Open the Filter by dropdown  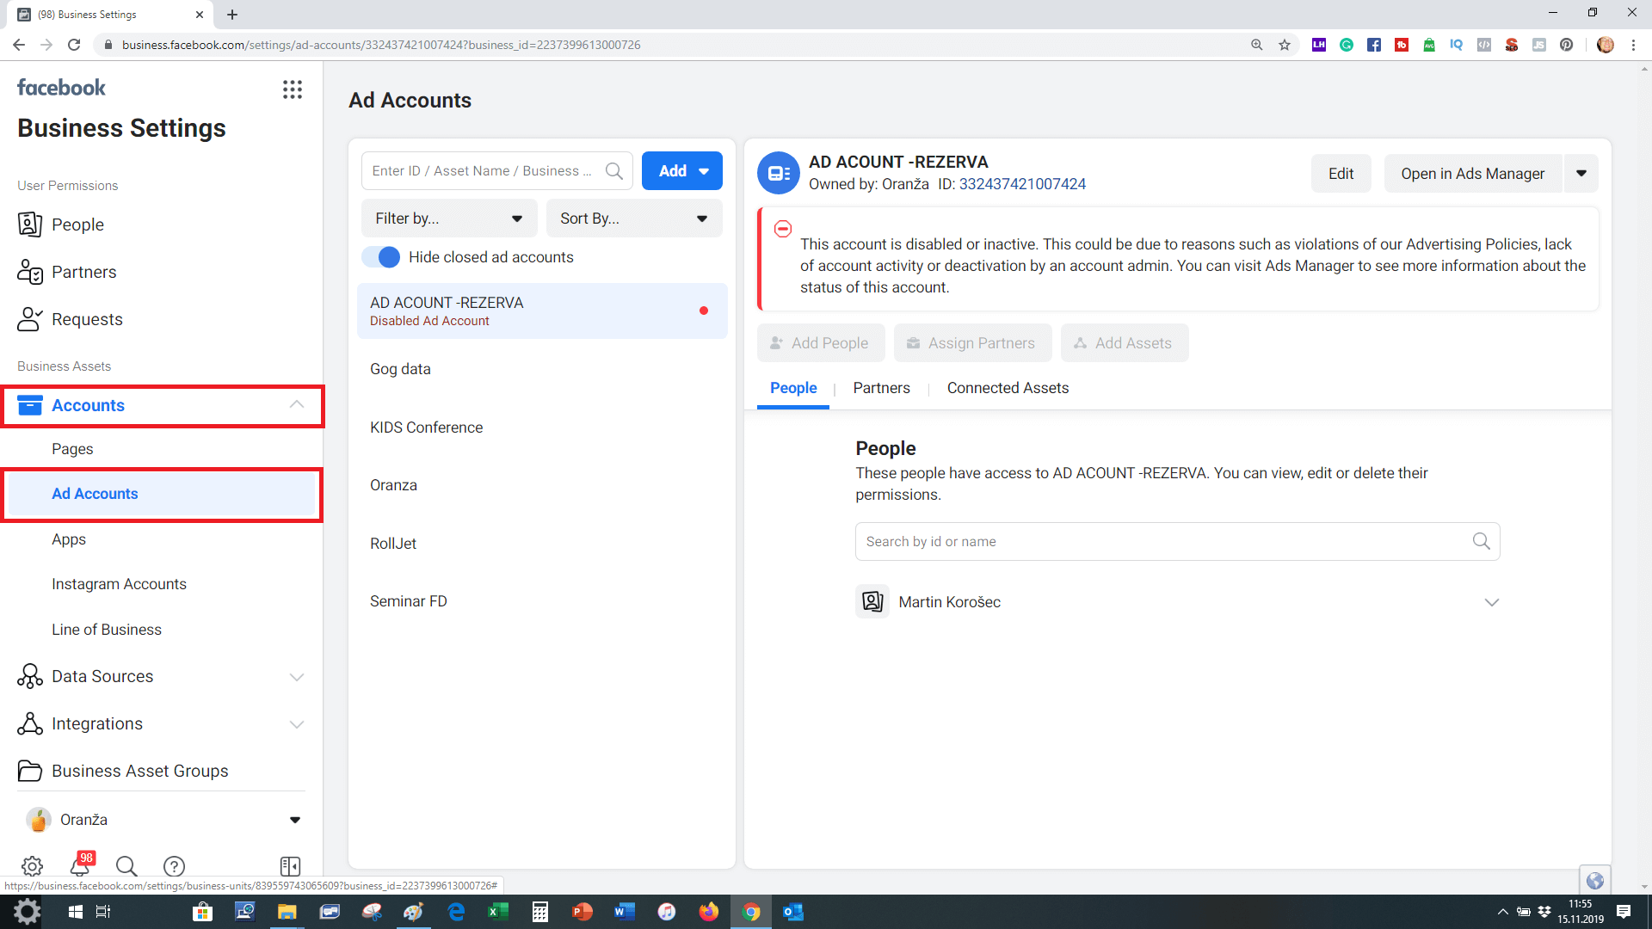pos(448,218)
